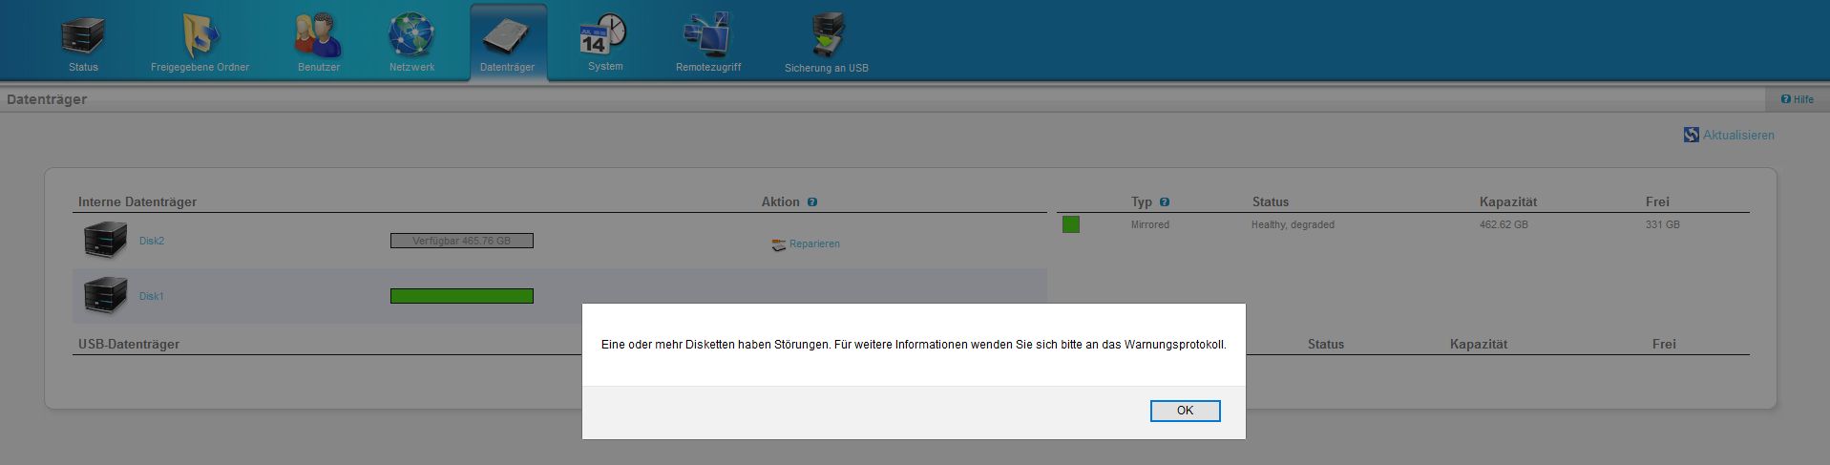Click the Disk2 drive icon

click(105, 239)
